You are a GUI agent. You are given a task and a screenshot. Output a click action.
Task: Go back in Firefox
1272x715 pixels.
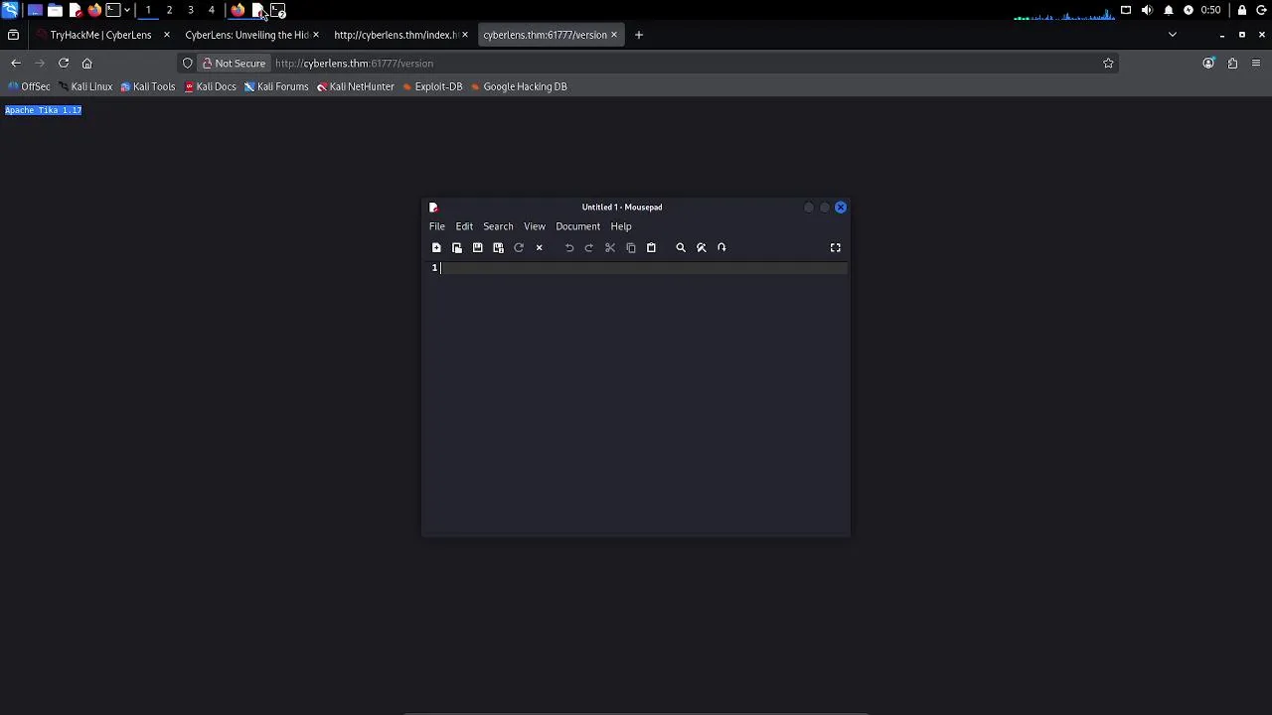(x=16, y=63)
